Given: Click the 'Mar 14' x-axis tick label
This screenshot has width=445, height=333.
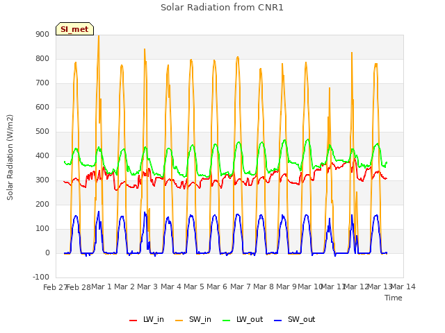Looking at the screenshot, I should (403, 287).
